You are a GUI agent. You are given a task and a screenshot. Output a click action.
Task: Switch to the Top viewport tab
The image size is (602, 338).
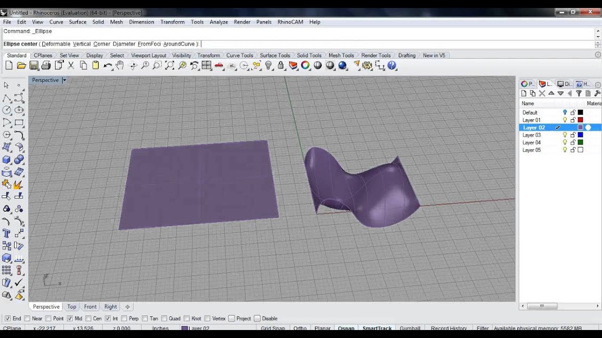tap(71, 307)
